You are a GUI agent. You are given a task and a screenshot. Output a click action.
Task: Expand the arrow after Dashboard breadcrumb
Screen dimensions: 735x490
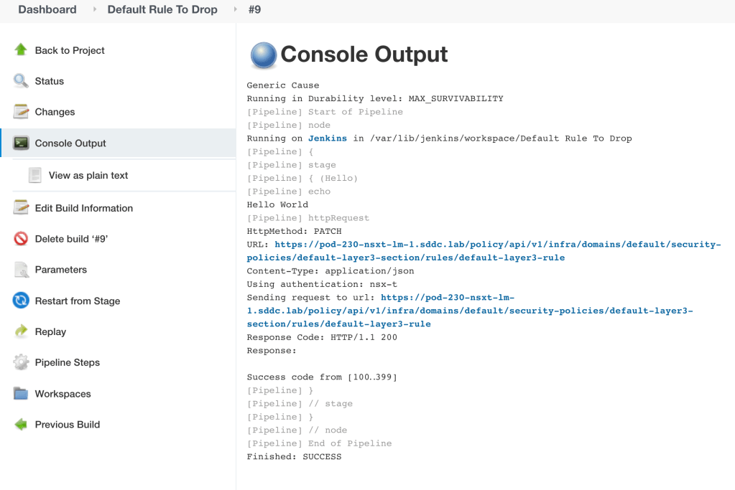[x=94, y=10]
